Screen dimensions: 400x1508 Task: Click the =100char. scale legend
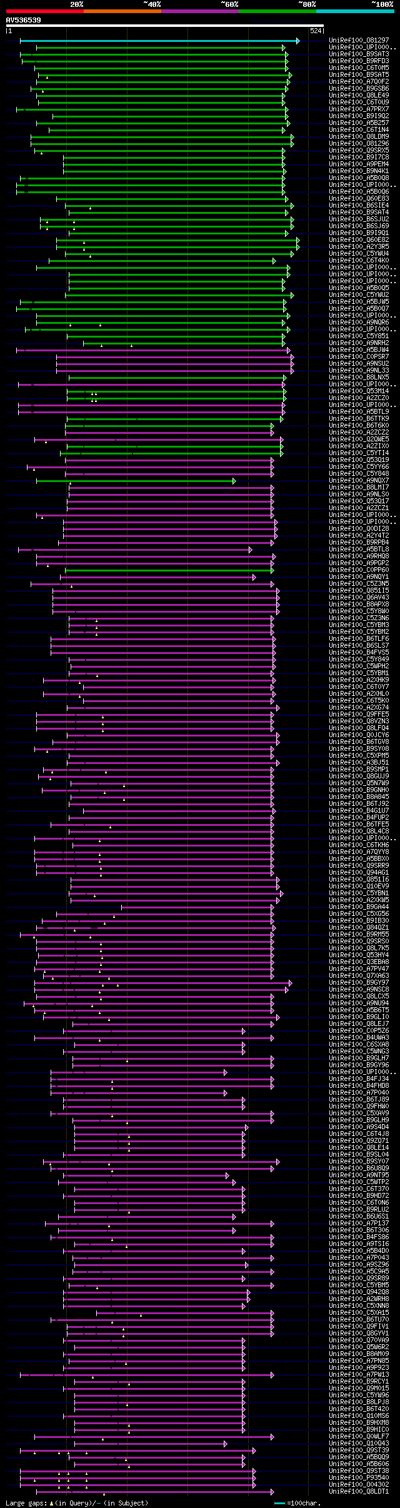tap(297, 1503)
